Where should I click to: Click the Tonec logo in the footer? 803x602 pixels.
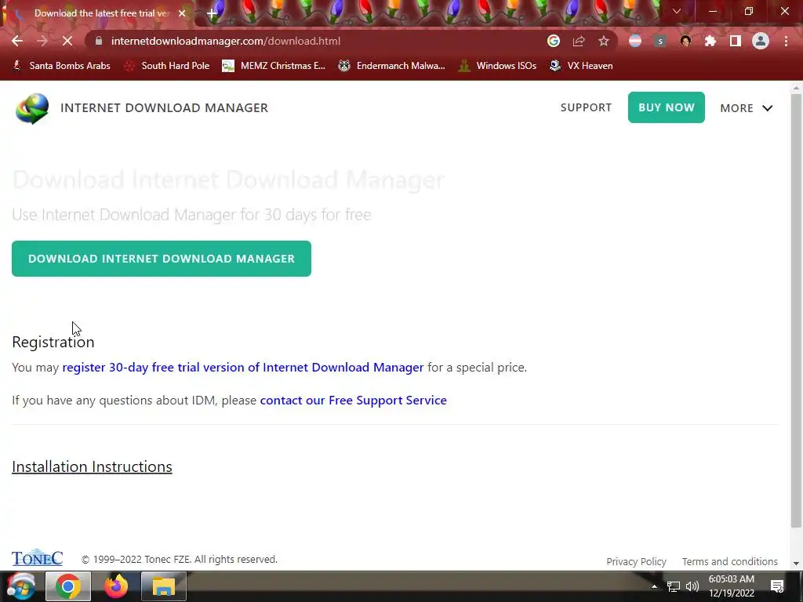(x=38, y=557)
